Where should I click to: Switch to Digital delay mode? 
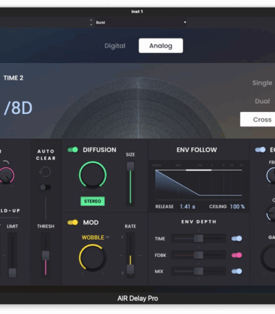click(115, 46)
